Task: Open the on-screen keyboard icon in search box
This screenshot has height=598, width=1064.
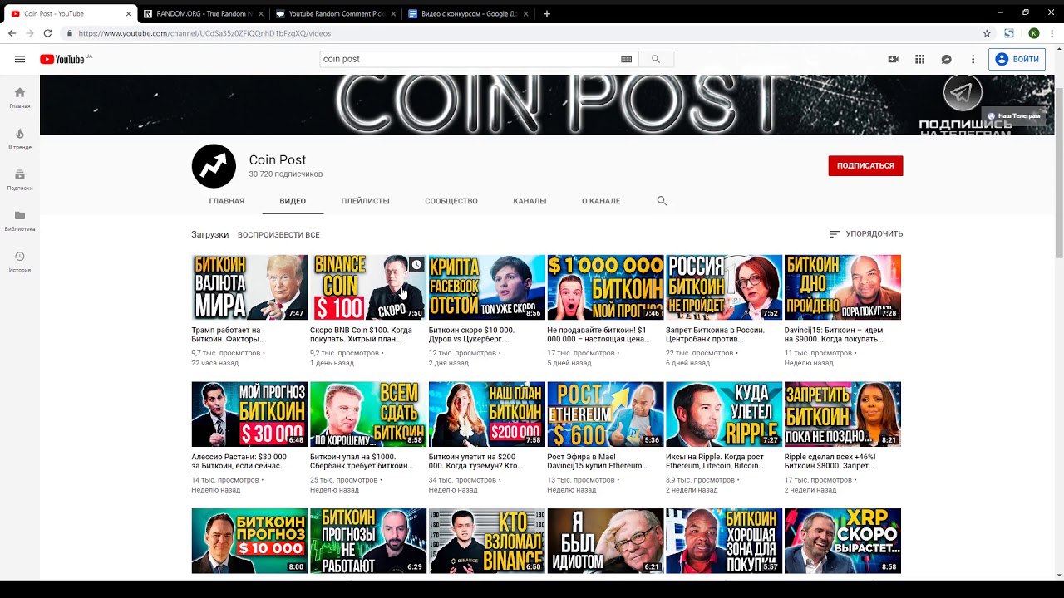Action: (626, 59)
